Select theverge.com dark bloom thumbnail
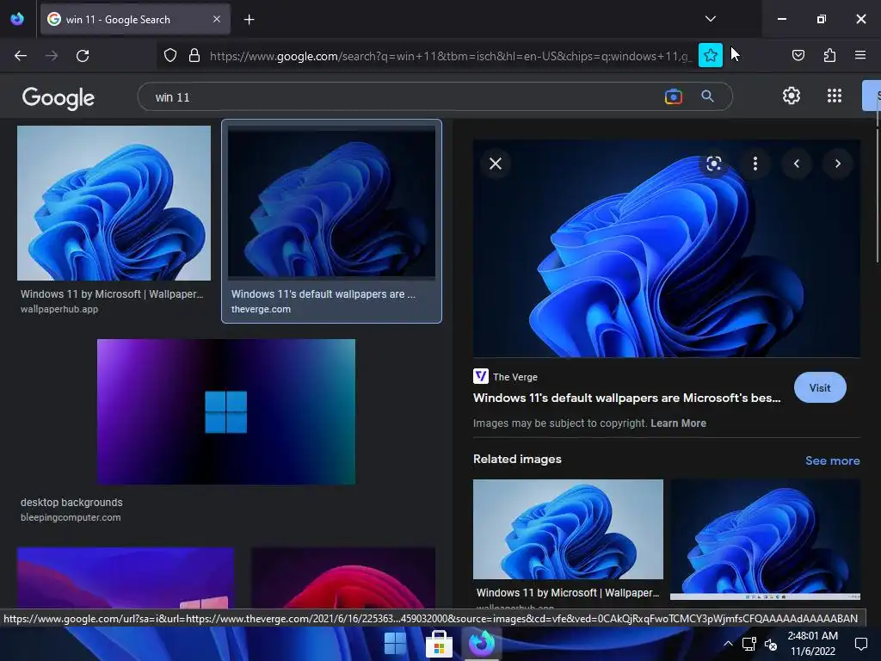Screen dimensions: 881x661 [331, 203]
